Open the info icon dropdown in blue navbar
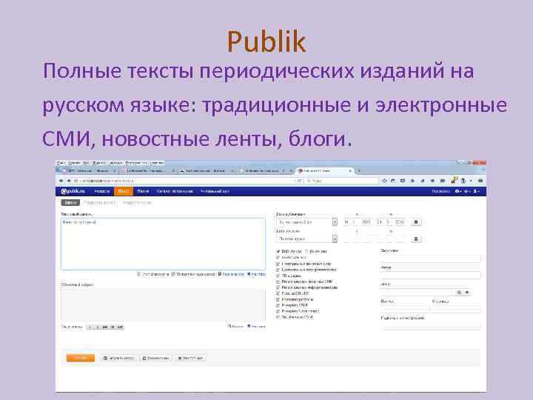Screen dimensions: 533x400 click(458, 192)
